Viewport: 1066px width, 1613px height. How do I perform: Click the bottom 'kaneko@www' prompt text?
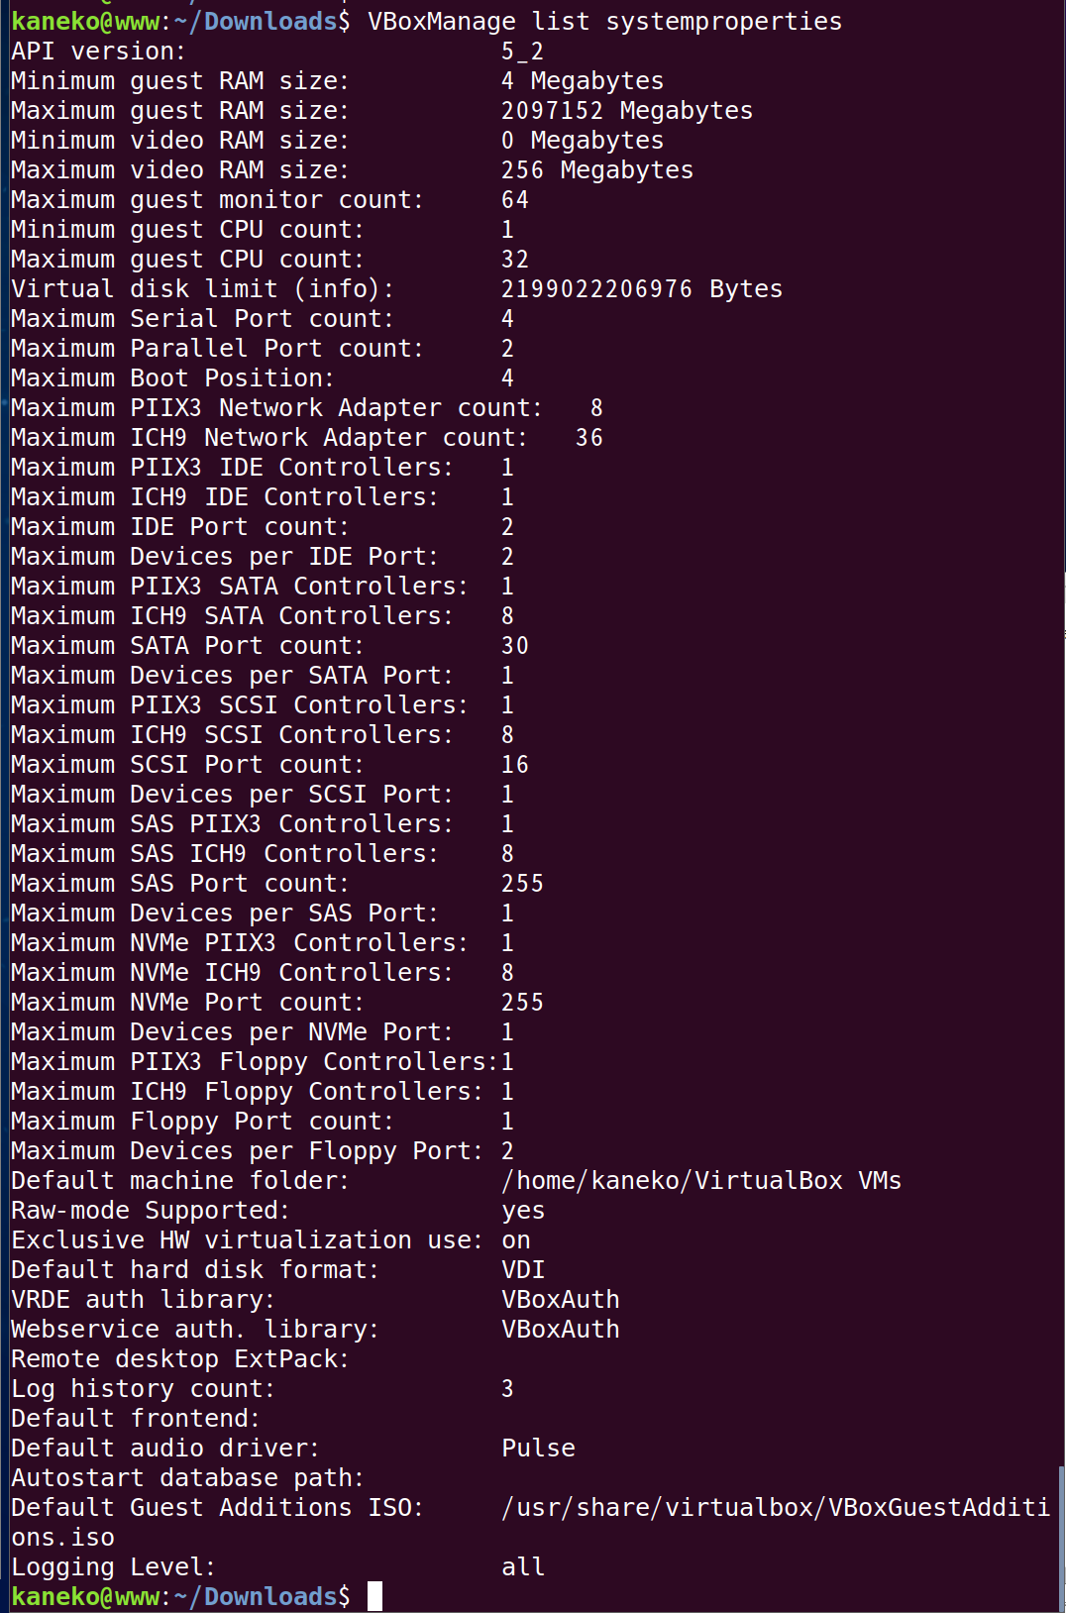85,1596
